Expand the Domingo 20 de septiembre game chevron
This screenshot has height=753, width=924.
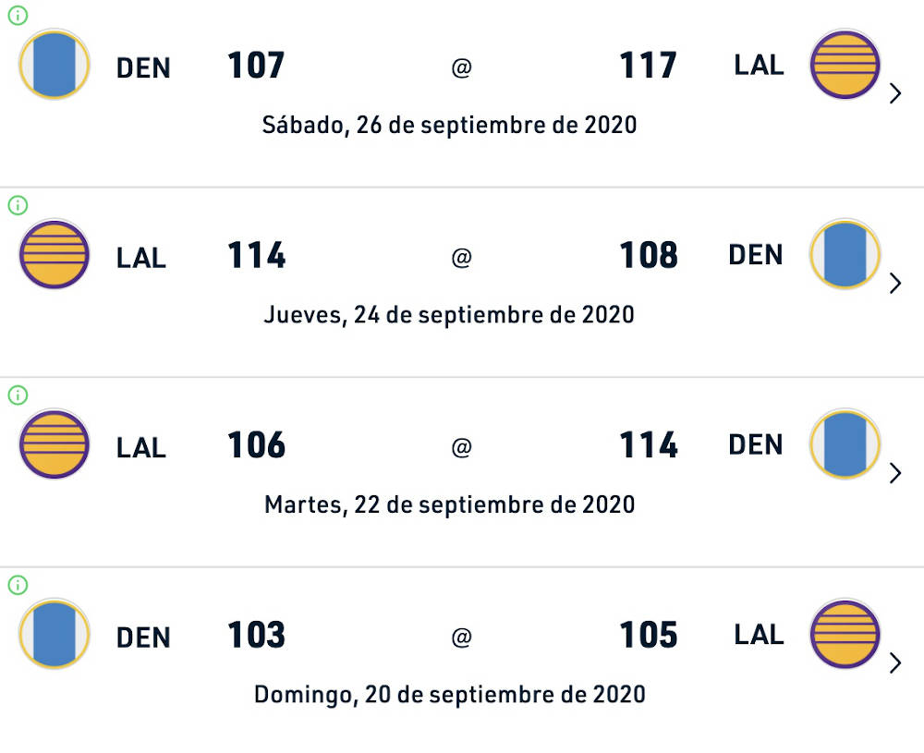point(895,662)
